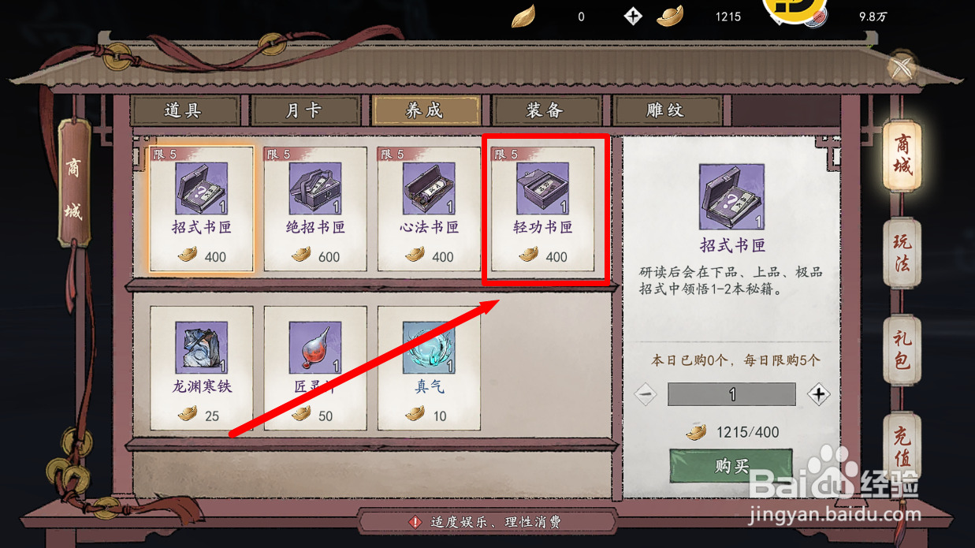Select the 招式书匣 item card
975x548 pixels.
tap(202, 209)
